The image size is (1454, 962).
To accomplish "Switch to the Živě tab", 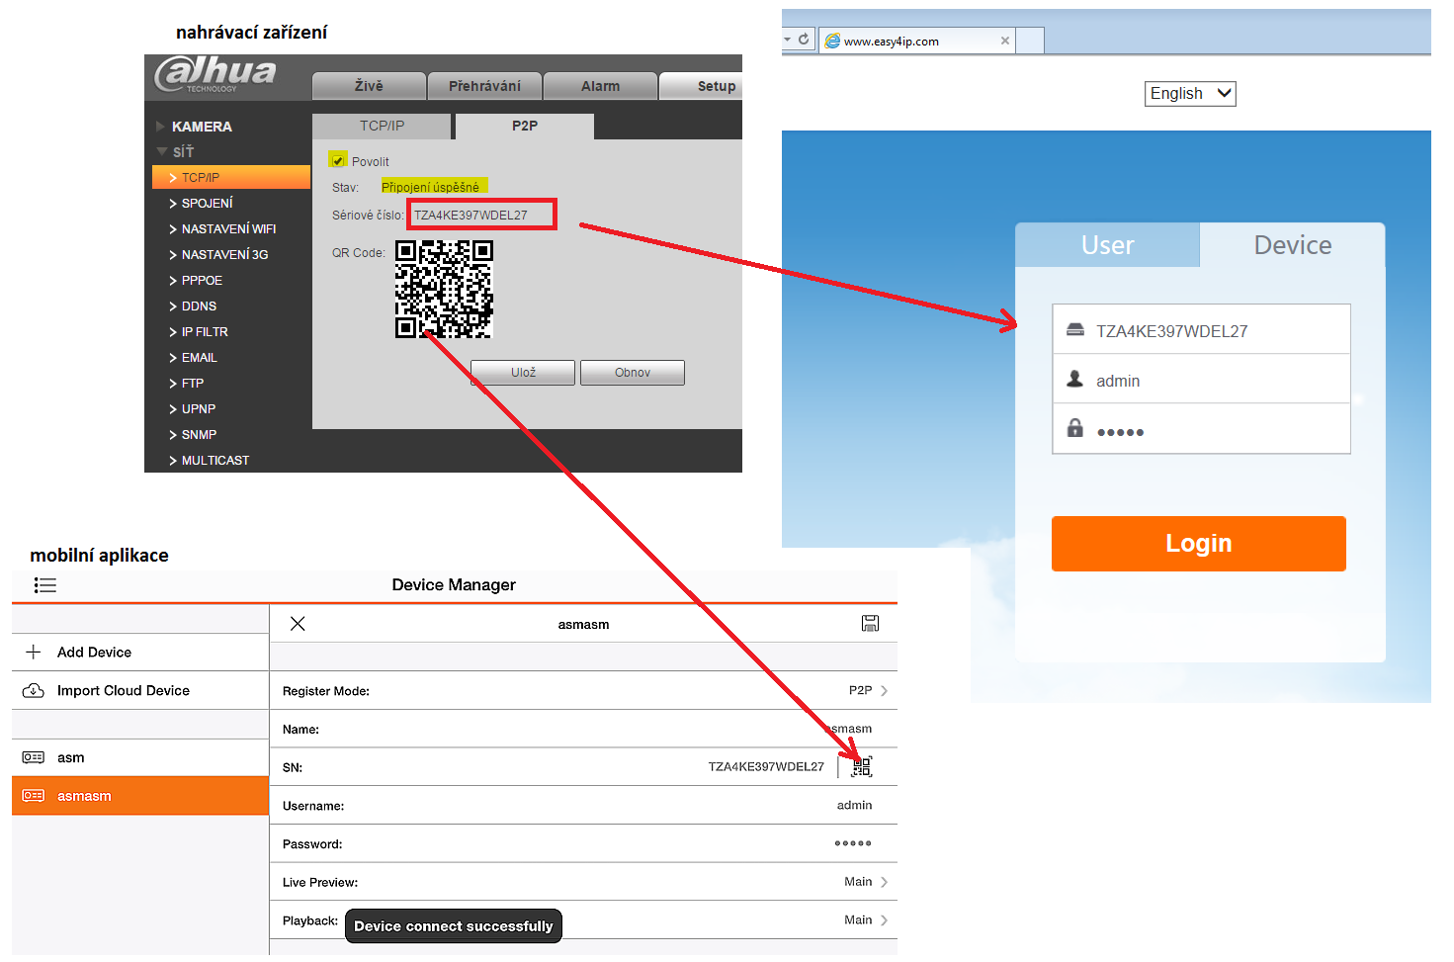I will pyautogui.click(x=369, y=86).
